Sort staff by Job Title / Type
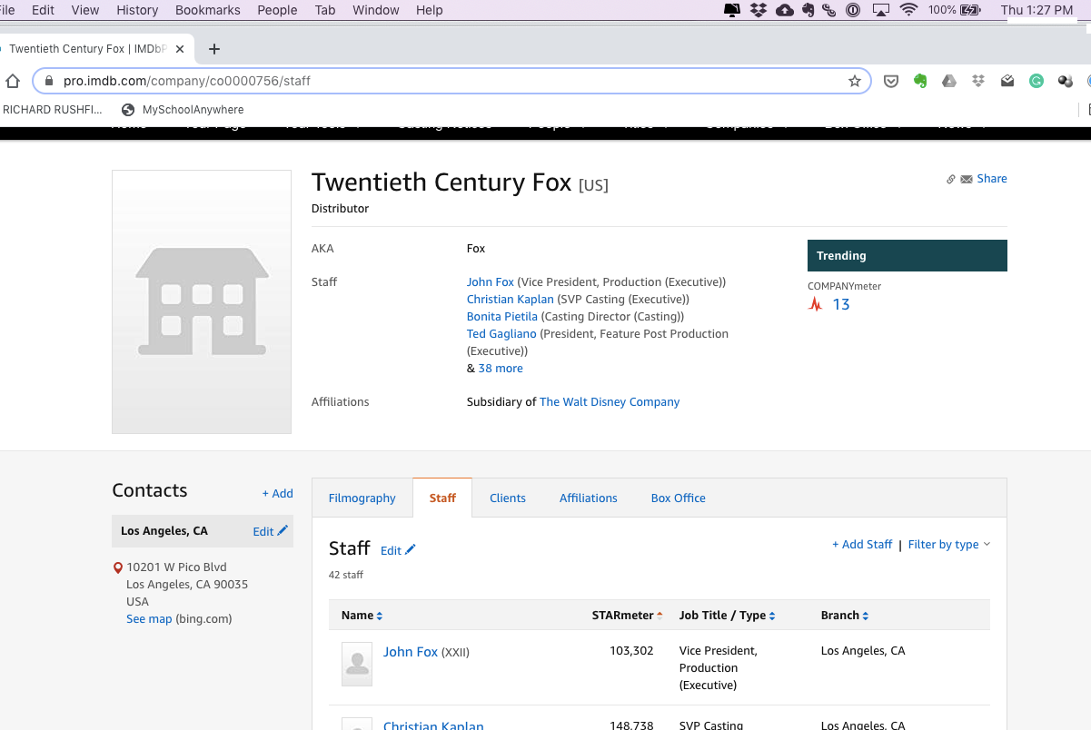This screenshot has height=730, width=1091. pos(727,616)
